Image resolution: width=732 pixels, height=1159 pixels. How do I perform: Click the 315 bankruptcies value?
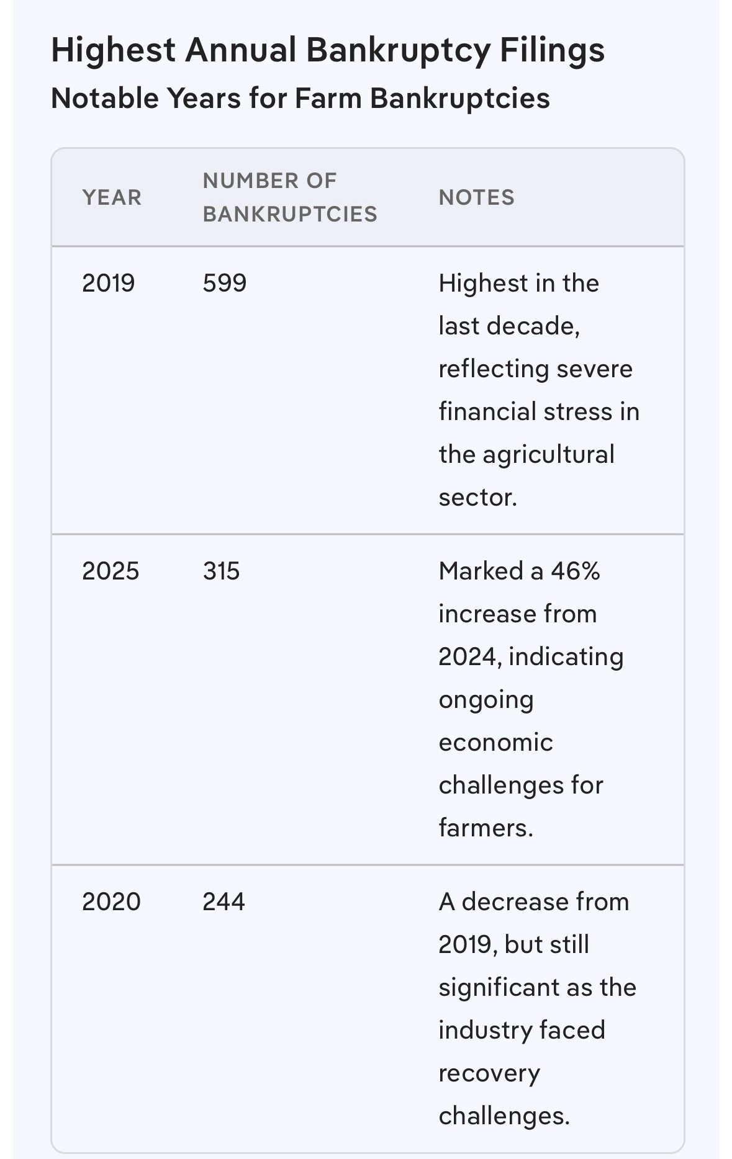[x=221, y=571]
